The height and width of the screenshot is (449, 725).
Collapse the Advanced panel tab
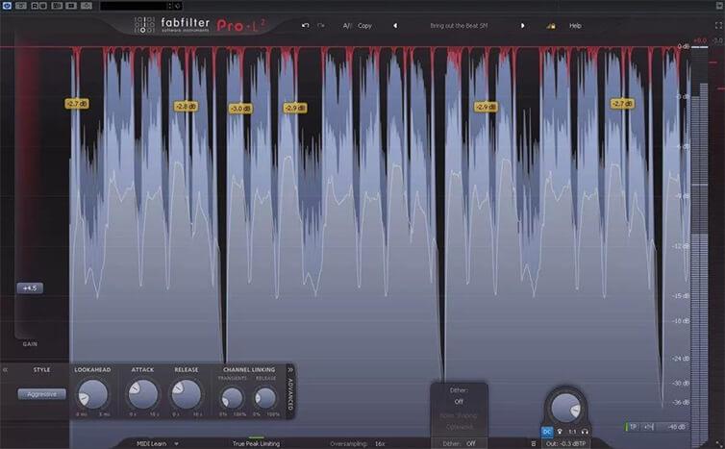pyautogui.click(x=290, y=392)
